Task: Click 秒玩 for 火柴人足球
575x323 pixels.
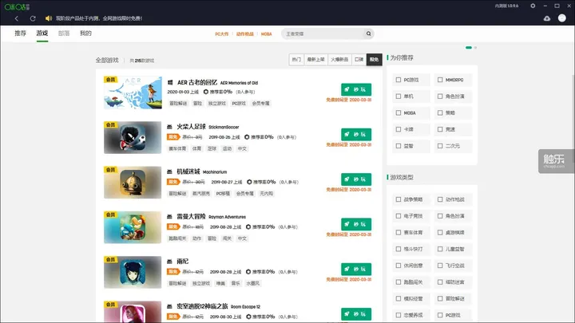Action: (x=356, y=135)
